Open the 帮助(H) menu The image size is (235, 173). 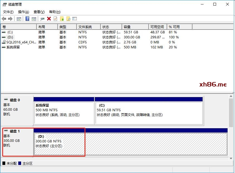coord(55,12)
